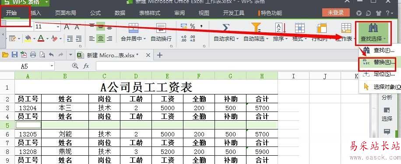The width and height of the screenshot is (401, 164).
Task: Click the decrease indent icon
Action: [70, 38]
